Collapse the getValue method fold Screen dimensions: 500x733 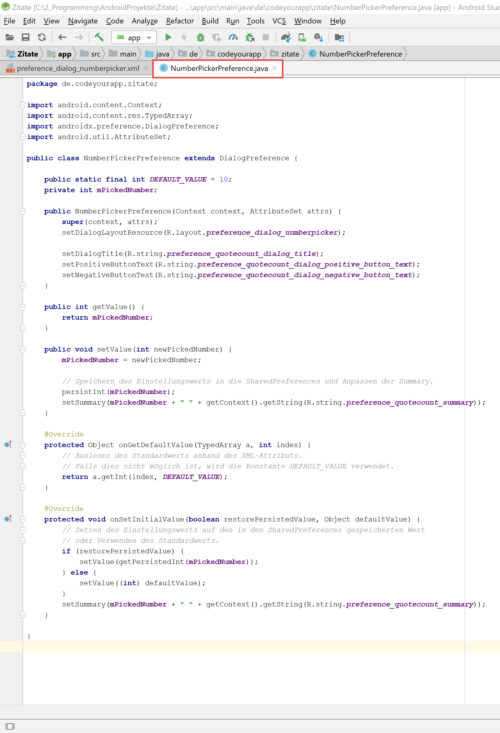click(x=23, y=307)
